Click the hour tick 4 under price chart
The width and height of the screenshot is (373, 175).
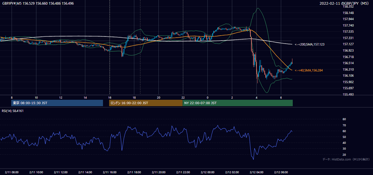pos(257,97)
